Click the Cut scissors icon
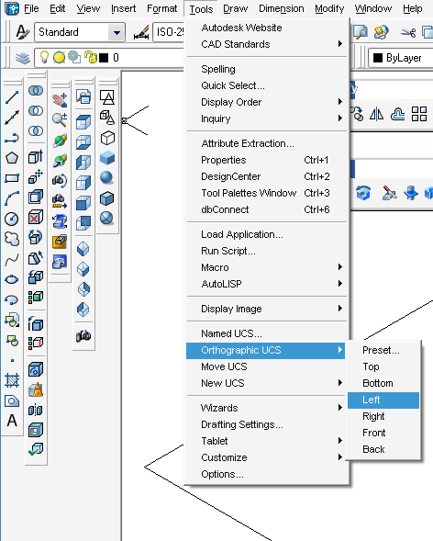433x541 pixels. [x=408, y=33]
